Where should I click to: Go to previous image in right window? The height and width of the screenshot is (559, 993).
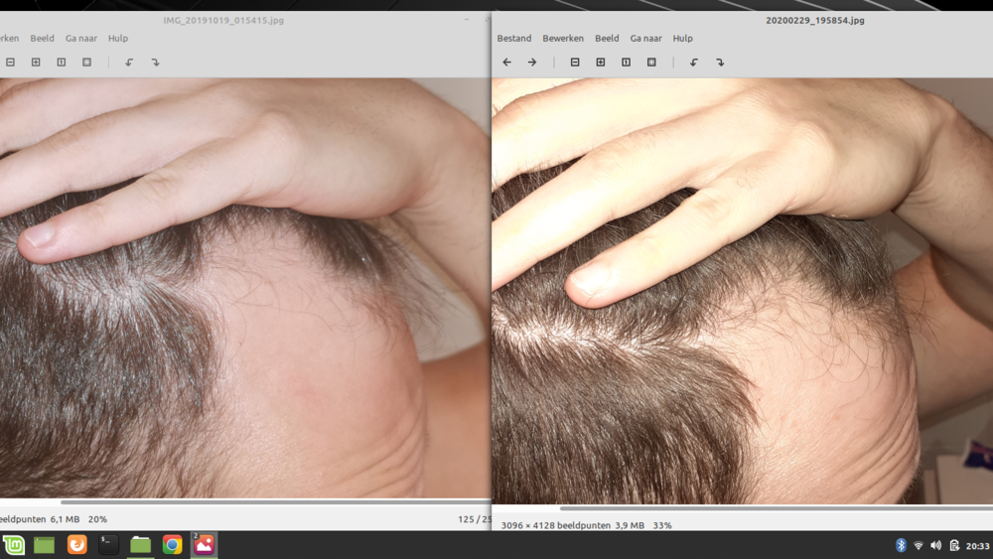click(506, 63)
